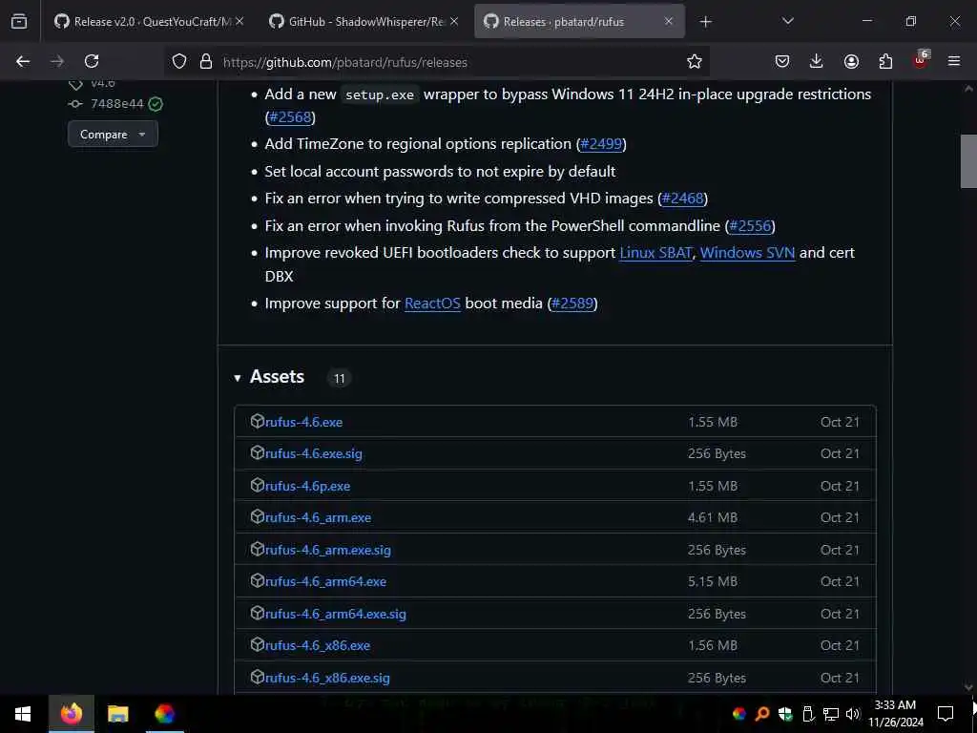Download rufus-4.6_arm64.exe asset

pyautogui.click(x=325, y=581)
